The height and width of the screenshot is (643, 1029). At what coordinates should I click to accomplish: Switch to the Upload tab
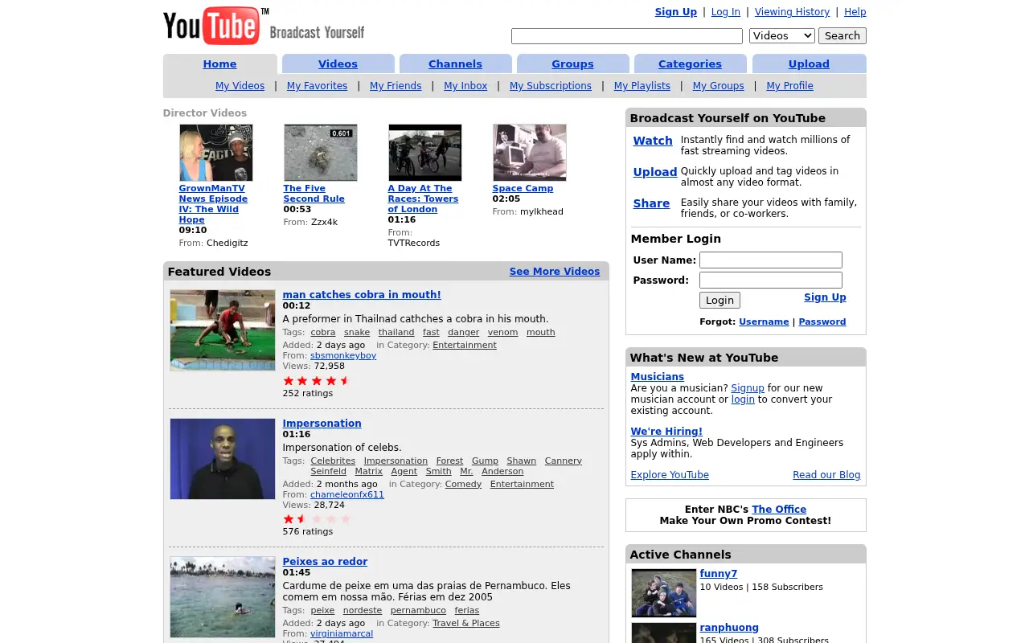[x=809, y=64]
